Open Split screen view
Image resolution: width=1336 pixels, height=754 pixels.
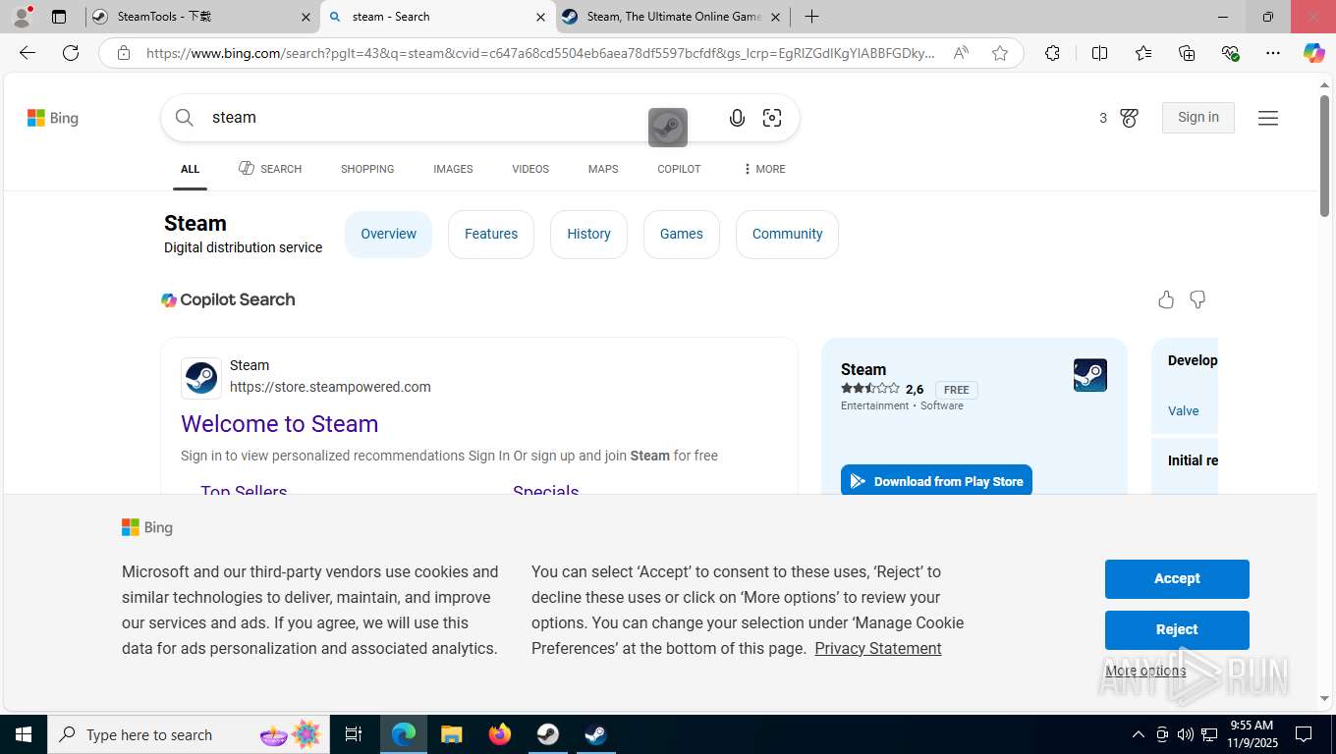[1099, 53]
